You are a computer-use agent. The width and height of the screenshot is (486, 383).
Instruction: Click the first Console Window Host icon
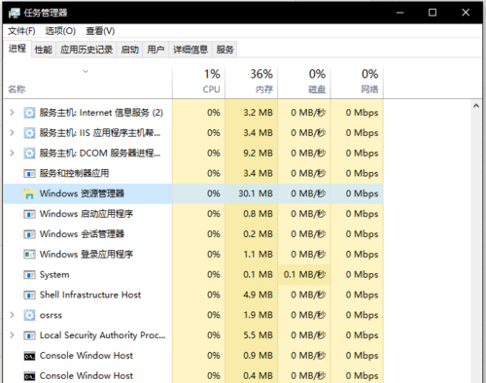tap(29, 356)
